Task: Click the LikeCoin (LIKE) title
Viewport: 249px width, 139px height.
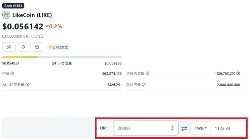Action: pos(32,15)
